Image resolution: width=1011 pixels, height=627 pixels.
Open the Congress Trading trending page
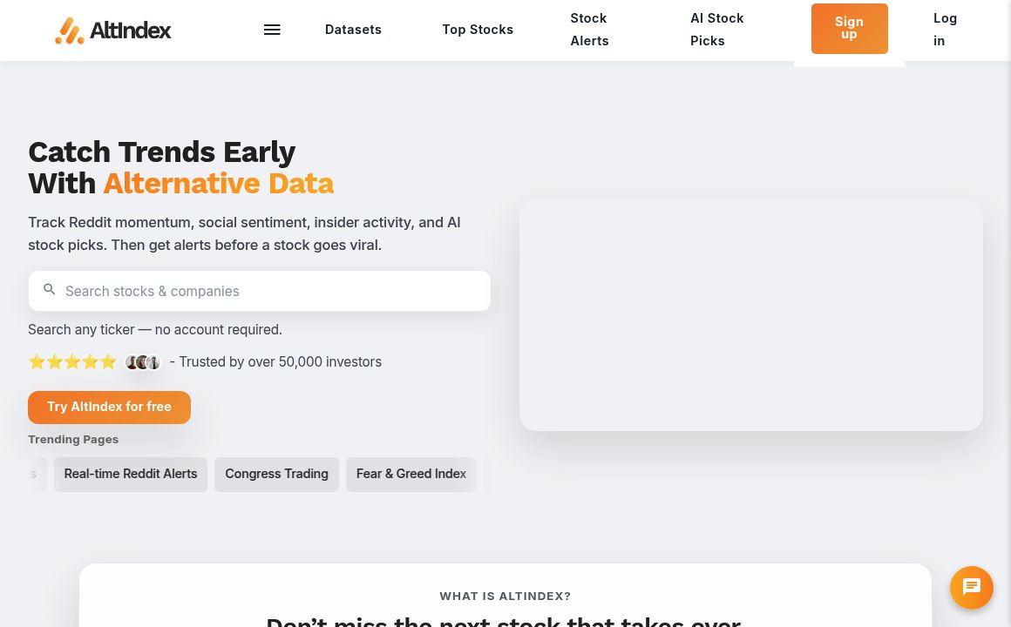[276, 475]
